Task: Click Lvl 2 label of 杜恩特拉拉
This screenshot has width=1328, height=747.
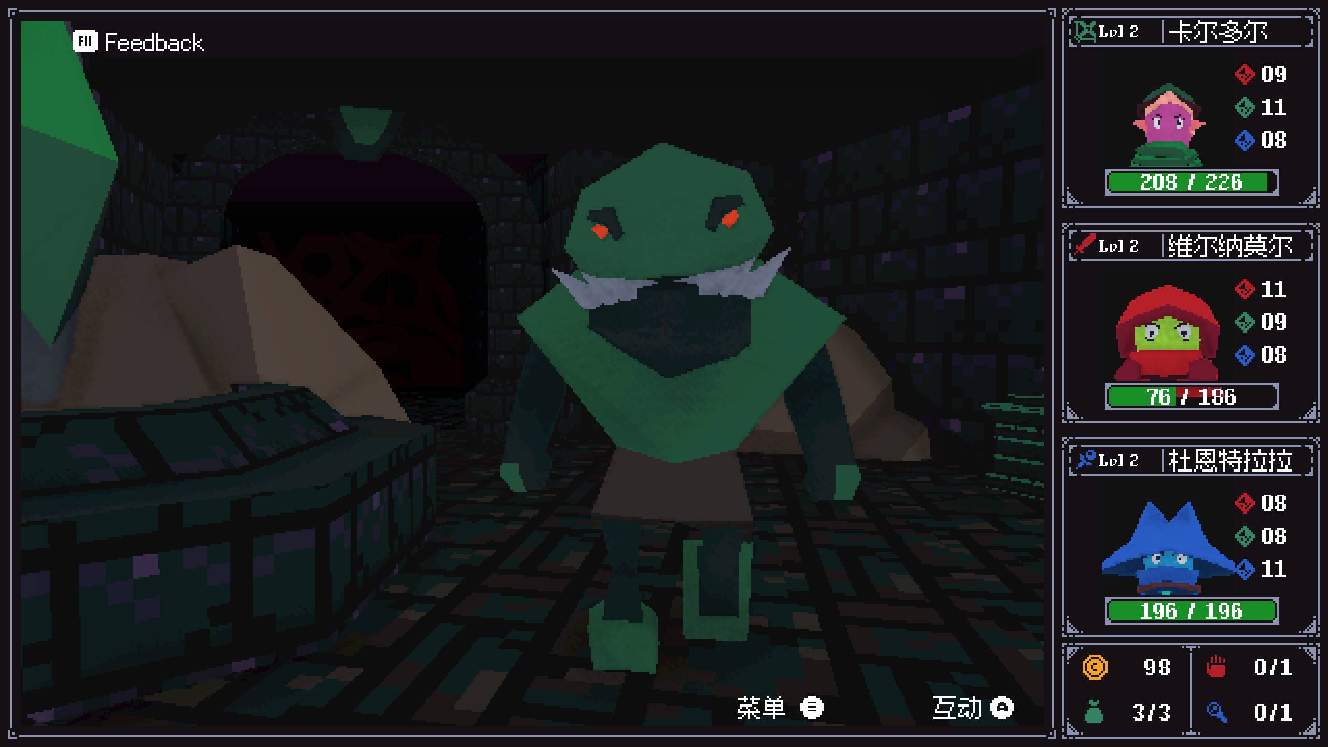Action: point(1118,460)
